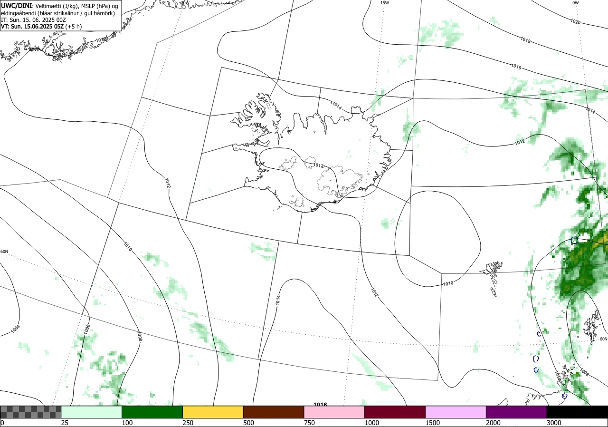Viewport: 608px width, 427px height.
Task: Click the legend value "25"
Action: [x=65, y=423]
